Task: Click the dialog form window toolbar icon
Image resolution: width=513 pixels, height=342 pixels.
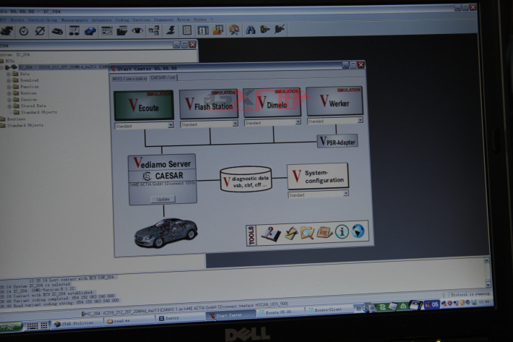Action: pos(107,31)
